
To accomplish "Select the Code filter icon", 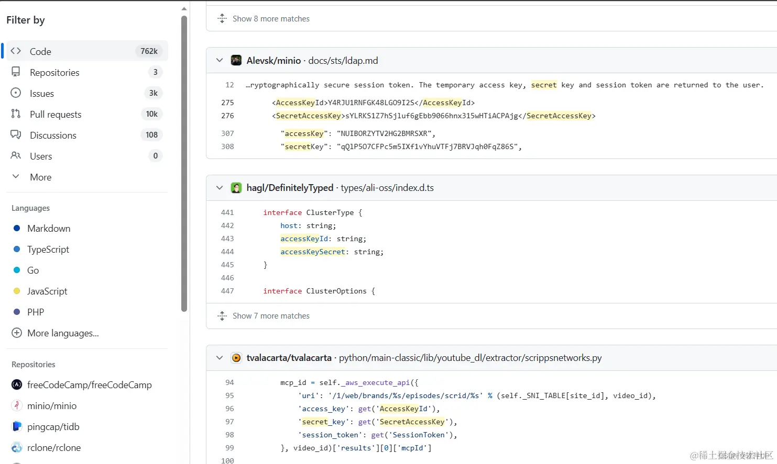I will click(16, 51).
